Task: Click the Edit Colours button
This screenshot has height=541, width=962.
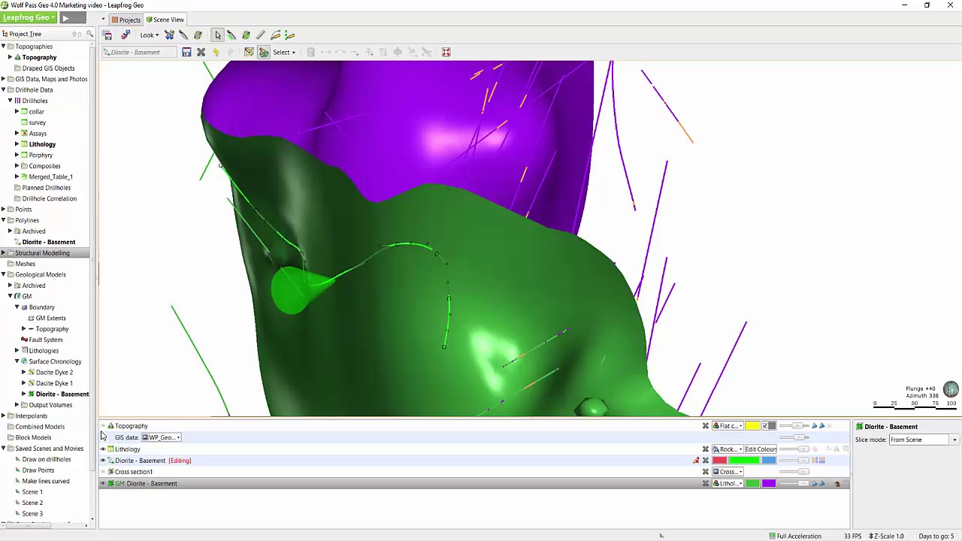Action: [761, 449]
